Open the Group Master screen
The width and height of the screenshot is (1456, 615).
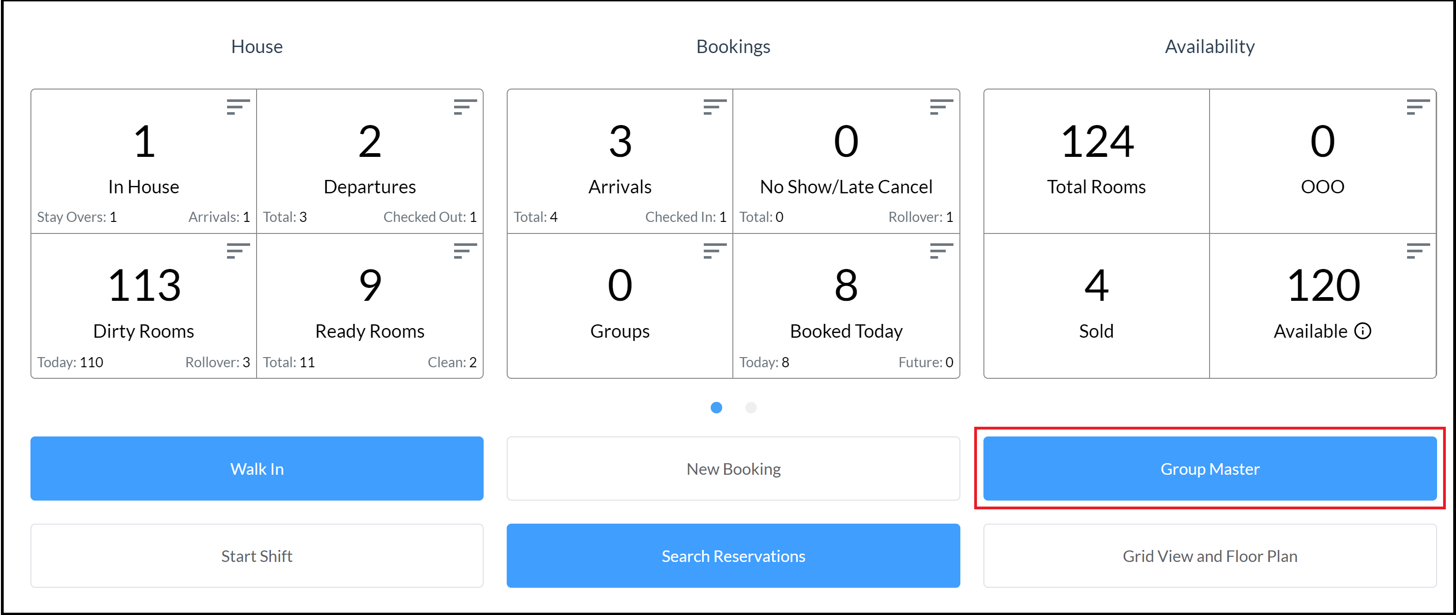(x=1209, y=468)
